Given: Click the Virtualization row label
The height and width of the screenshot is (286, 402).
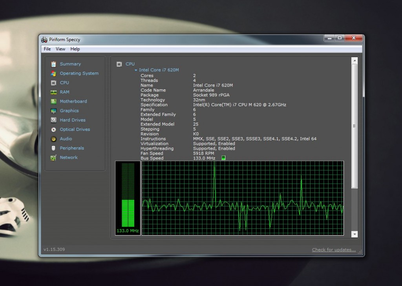Looking at the screenshot, I should [x=154, y=143].
